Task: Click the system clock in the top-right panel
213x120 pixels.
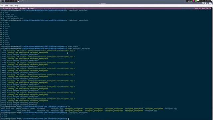Action: pos(205,1)
